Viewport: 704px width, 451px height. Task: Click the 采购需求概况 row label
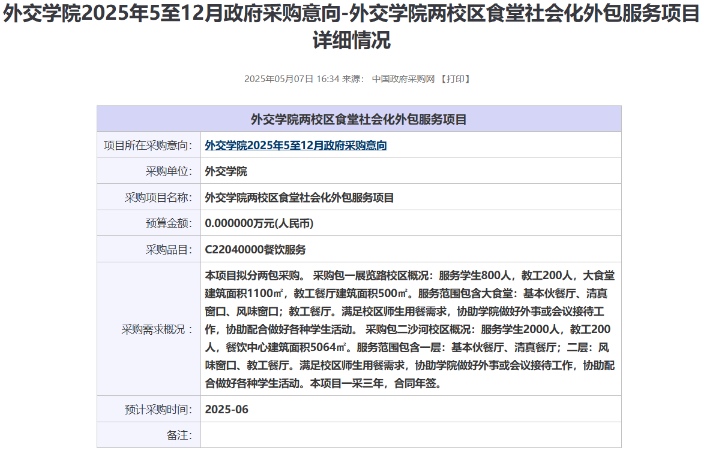click(x=158, y=329)
